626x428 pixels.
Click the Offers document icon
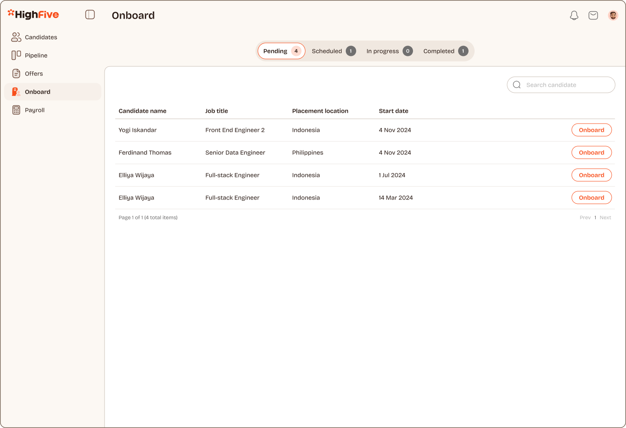point(16,74)
